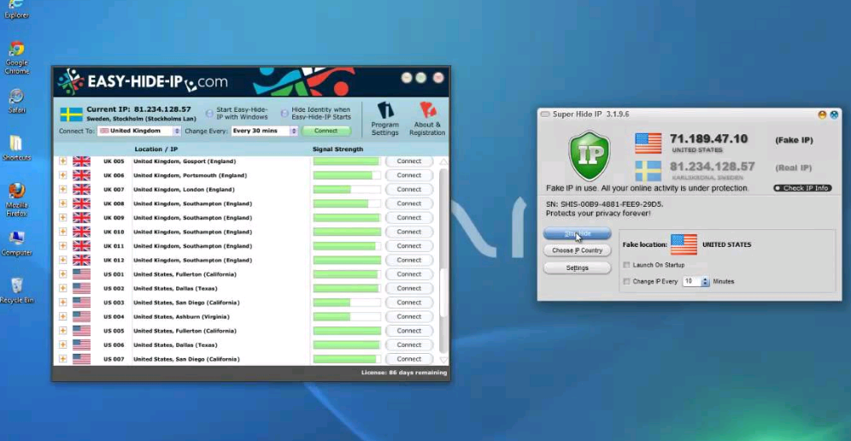Open the Recycle Bin
This screenshot has width=851, height=441.
coord(17,291)
